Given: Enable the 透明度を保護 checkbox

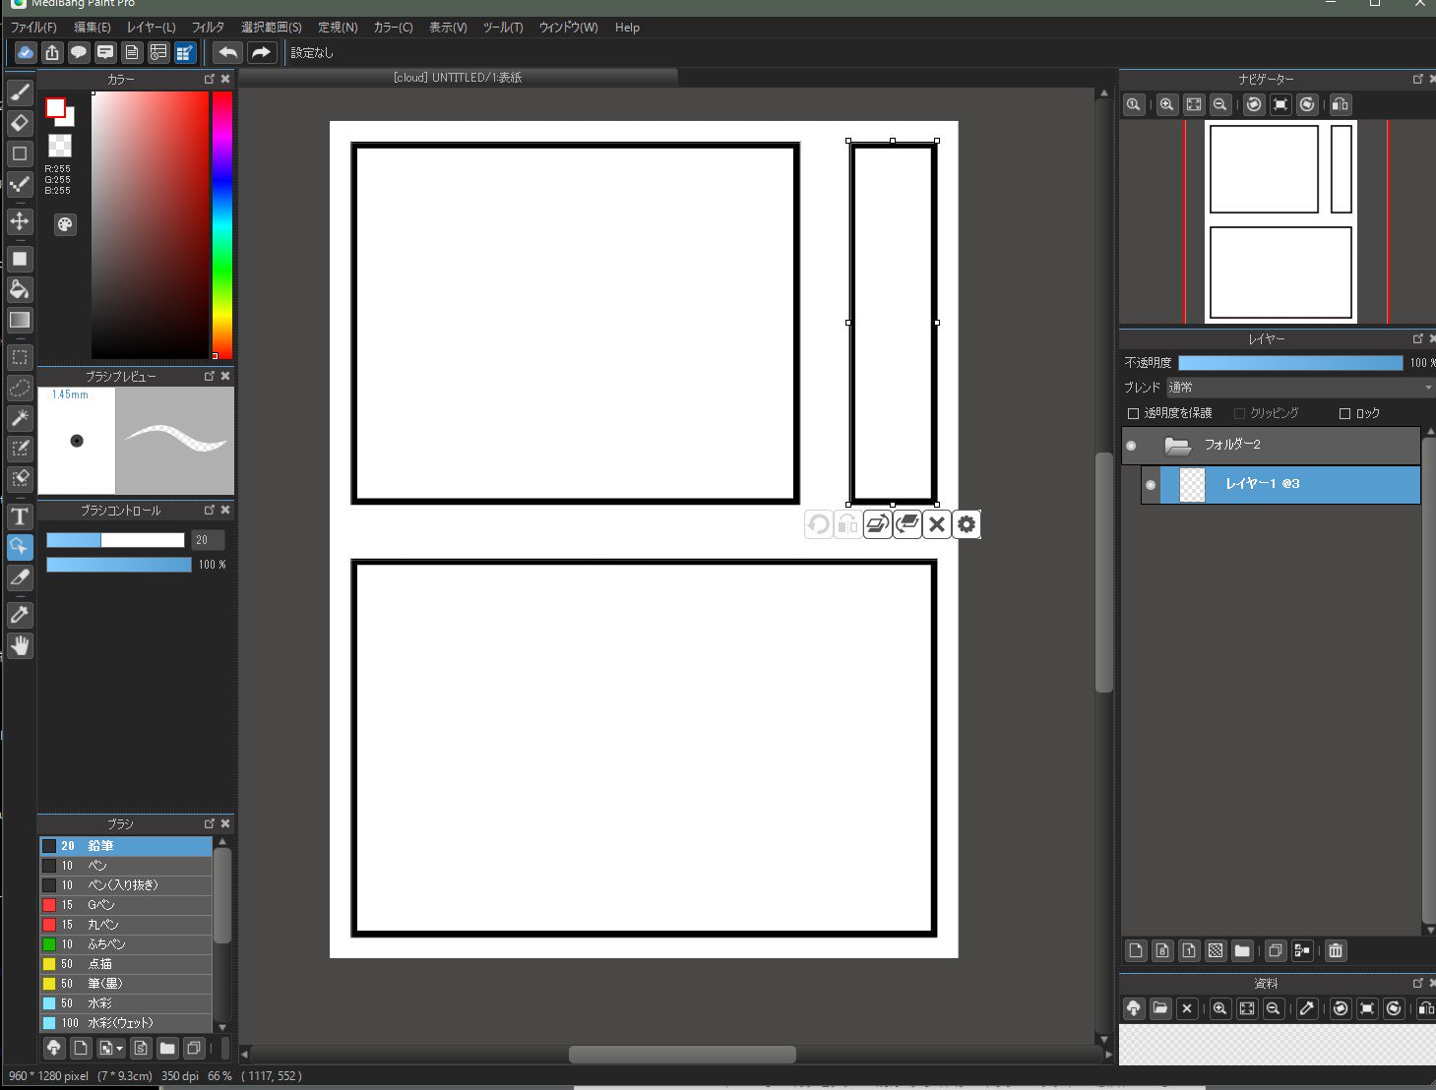Looking at the screenshot, I should coord(1133,413).
